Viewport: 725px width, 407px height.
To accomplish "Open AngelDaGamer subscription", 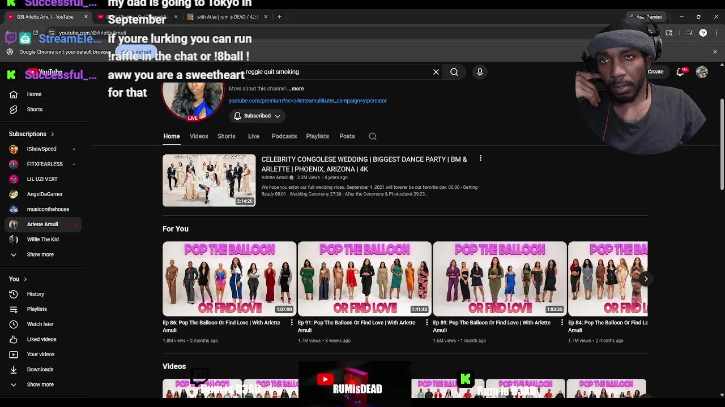I will 45,194.
